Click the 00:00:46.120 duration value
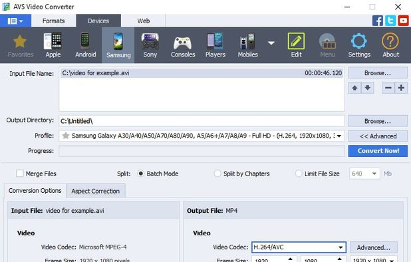411x262 pixels. tap(323, 73)
